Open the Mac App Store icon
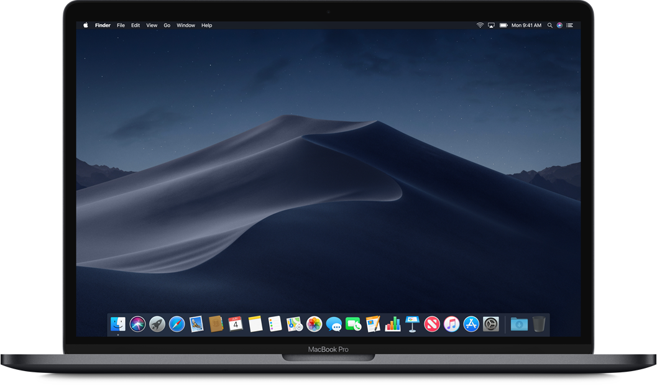The height and width of the screenshot is (386, 657). [x=471, y=324]
